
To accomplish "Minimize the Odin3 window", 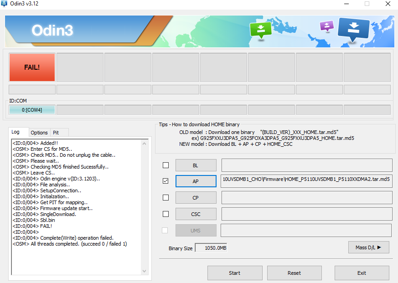I will click(x=346, y=4).
